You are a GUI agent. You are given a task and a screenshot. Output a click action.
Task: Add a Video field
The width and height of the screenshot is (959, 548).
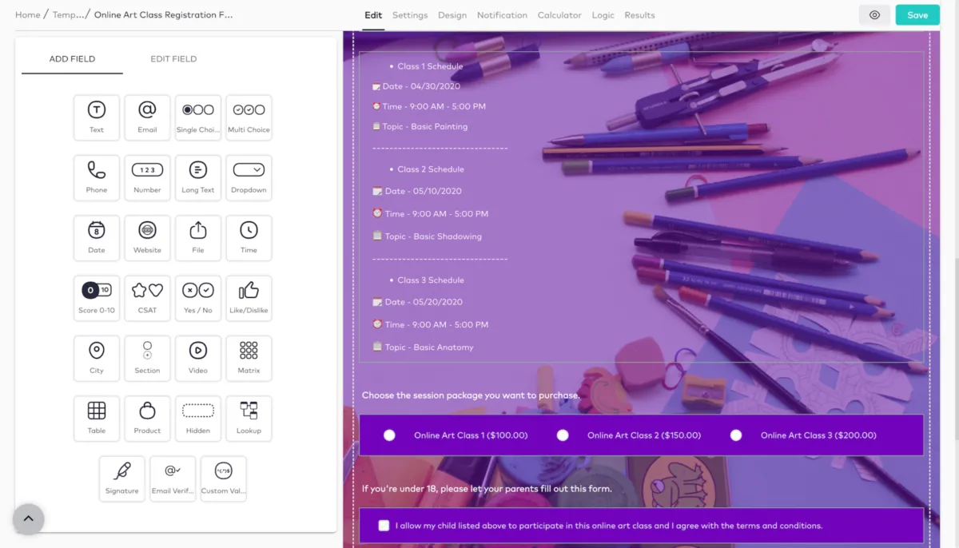pos(198,359)
